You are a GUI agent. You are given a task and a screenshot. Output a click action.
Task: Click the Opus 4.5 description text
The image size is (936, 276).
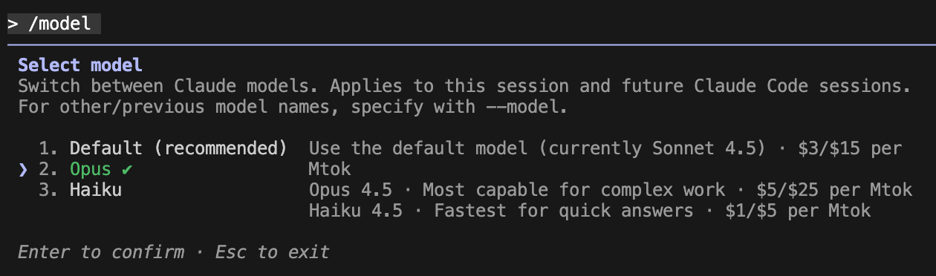point(356,190)
